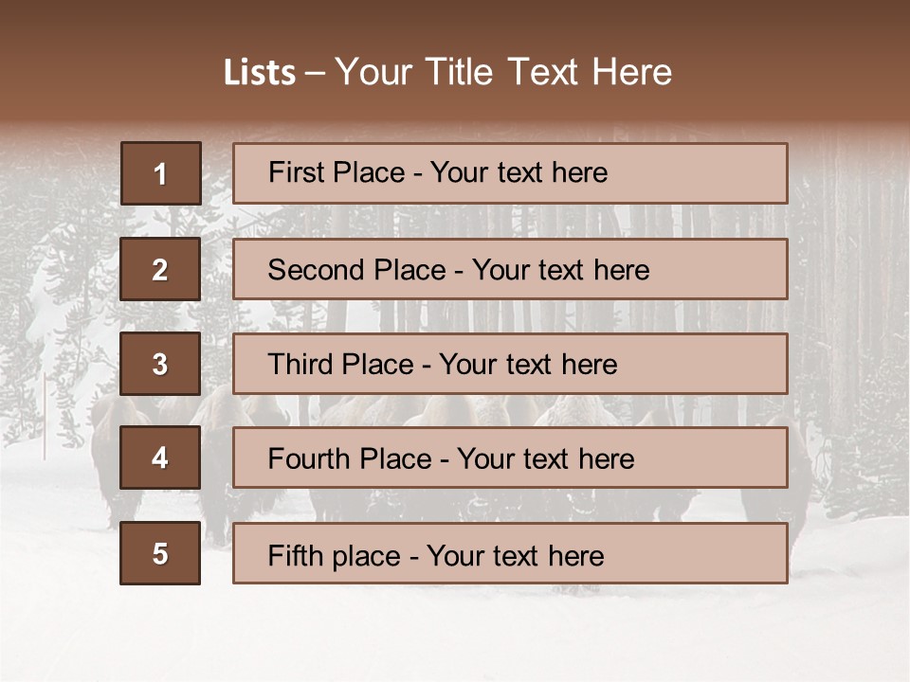910x682 pixels.
Task: Click the bold word Lists in title
Action: tap(260, 72)
